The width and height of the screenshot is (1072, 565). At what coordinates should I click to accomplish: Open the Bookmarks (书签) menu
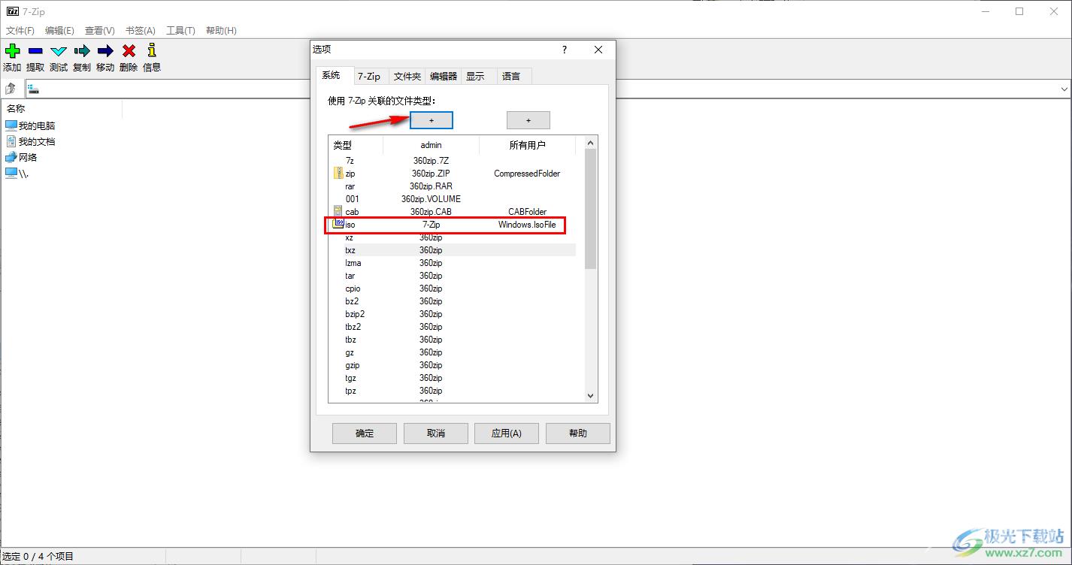pos(140,31)
